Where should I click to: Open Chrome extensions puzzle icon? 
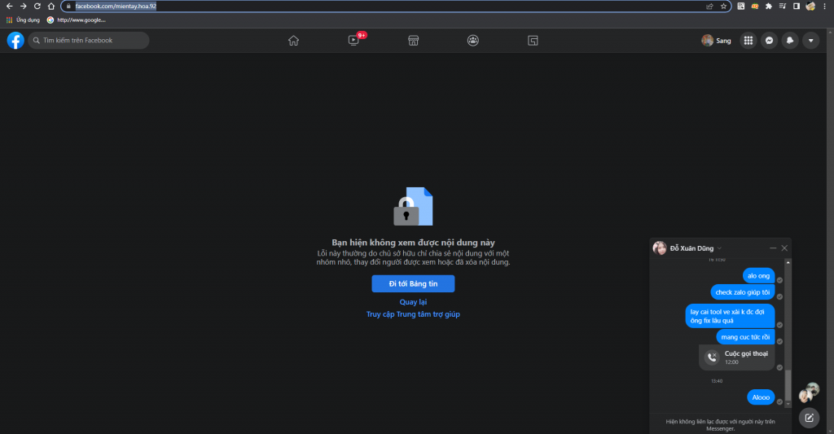(768, 6)
